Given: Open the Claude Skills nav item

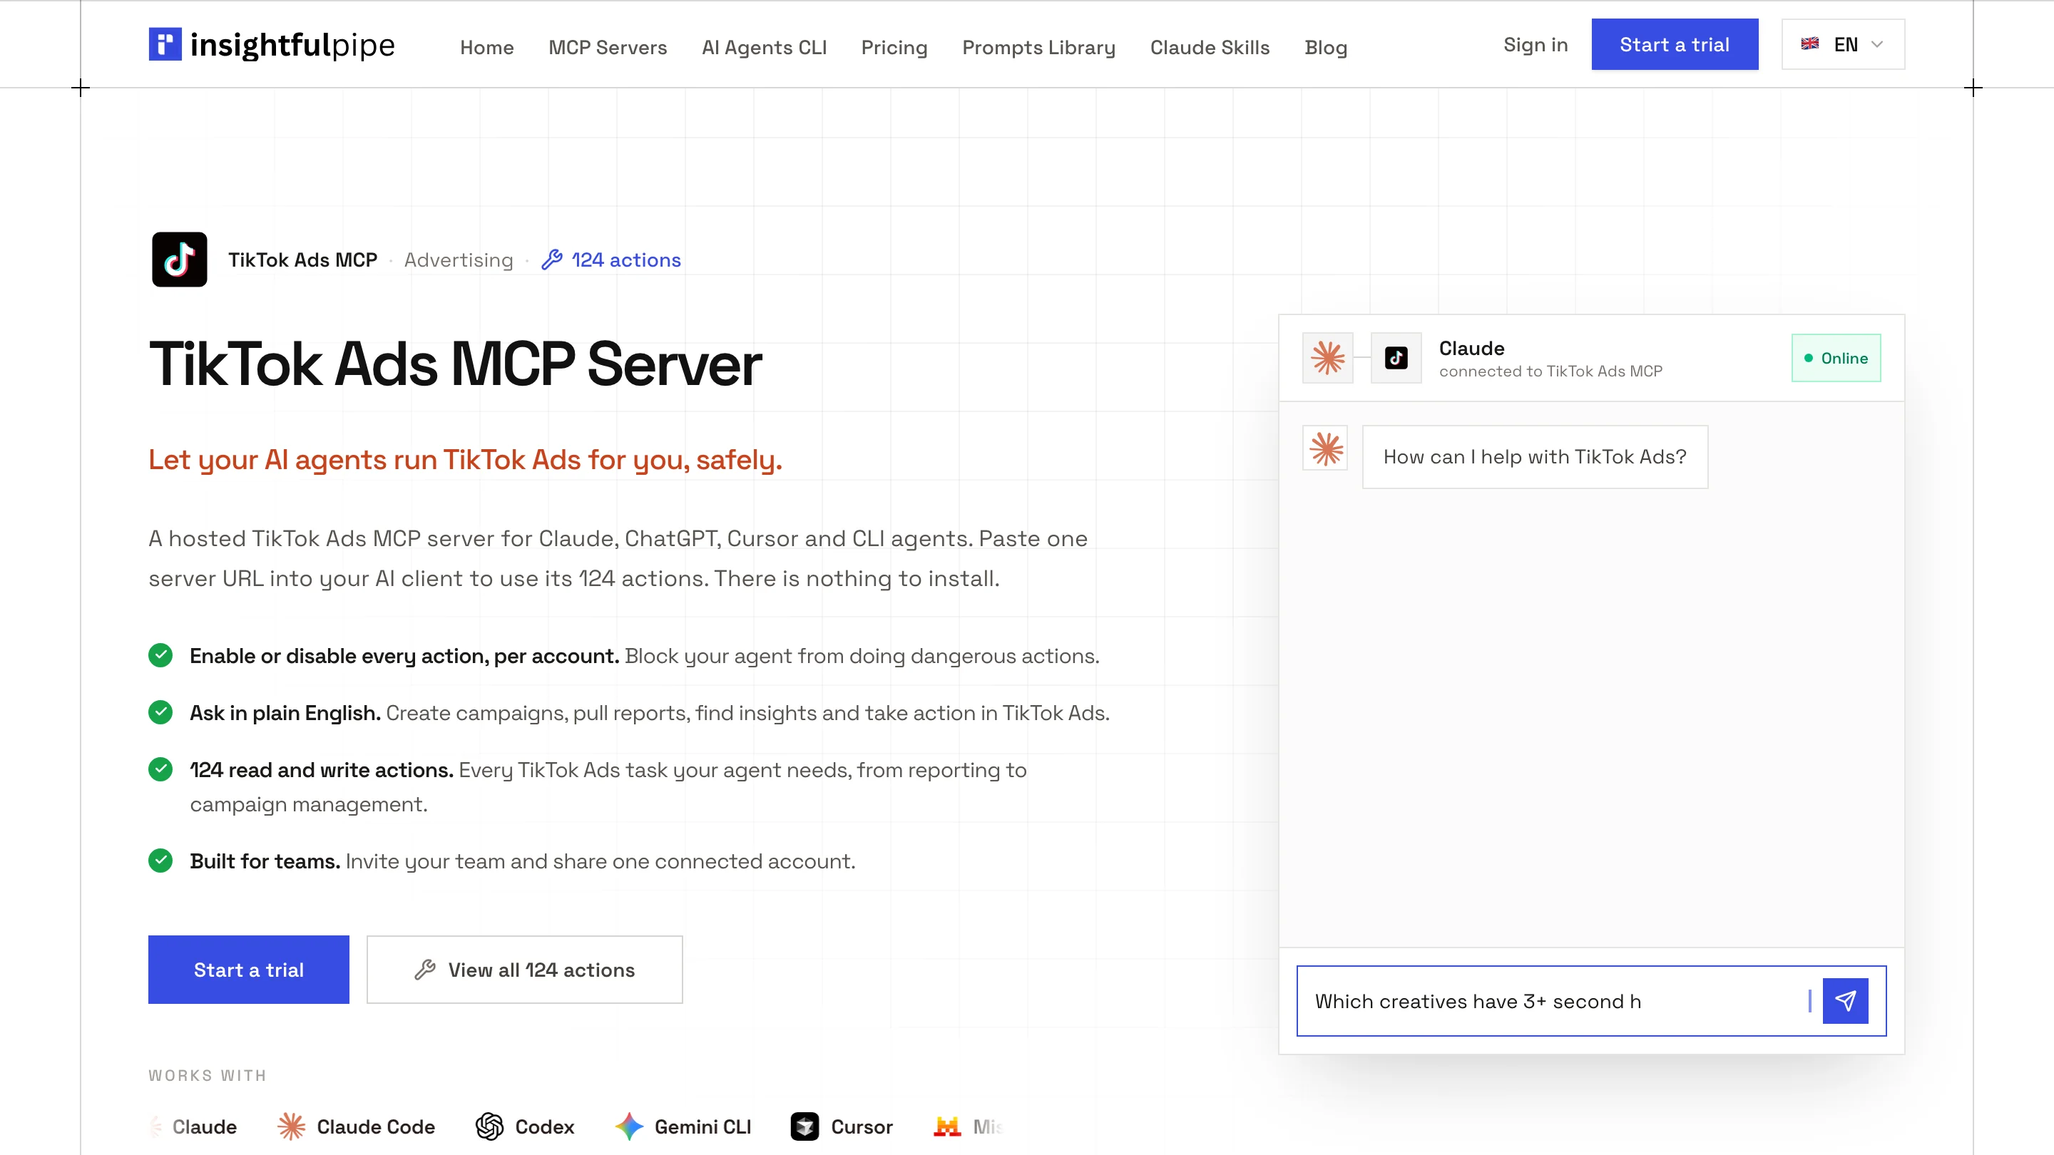Looking at the screenshot, I should click(x=1210, y=47).
